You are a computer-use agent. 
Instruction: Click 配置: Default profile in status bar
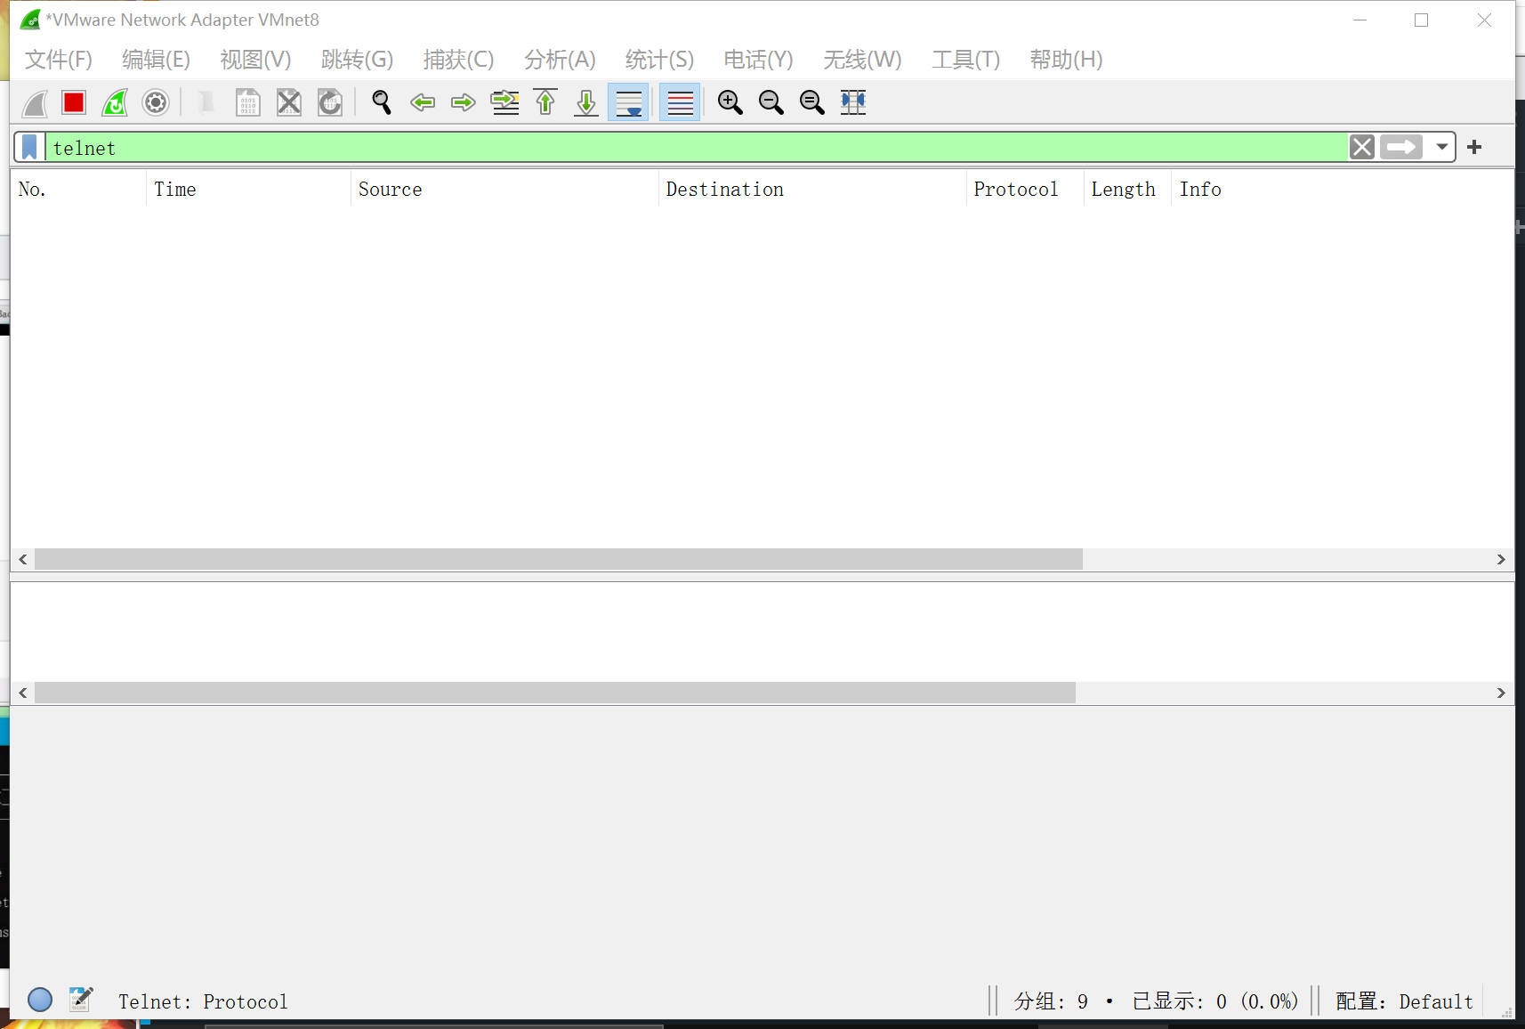(x=1404, y=1001)
